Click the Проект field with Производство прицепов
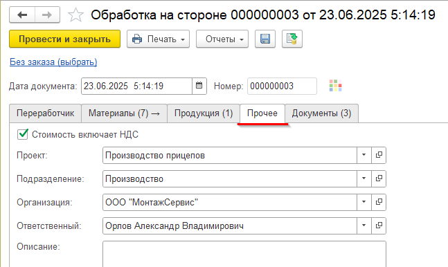The height and width of the screenshot is (267, 448). point(230,156)
